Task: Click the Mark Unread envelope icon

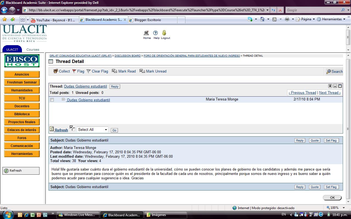Action: point(142,71)
